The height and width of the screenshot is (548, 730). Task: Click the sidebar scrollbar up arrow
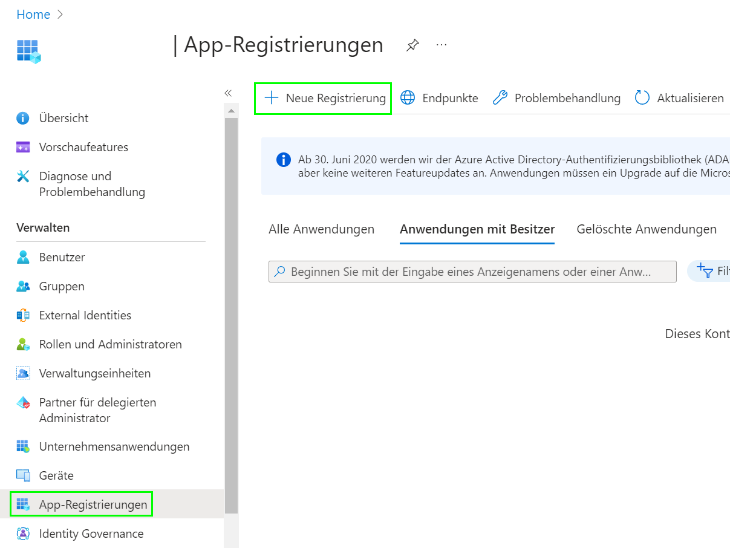(231, 111)
